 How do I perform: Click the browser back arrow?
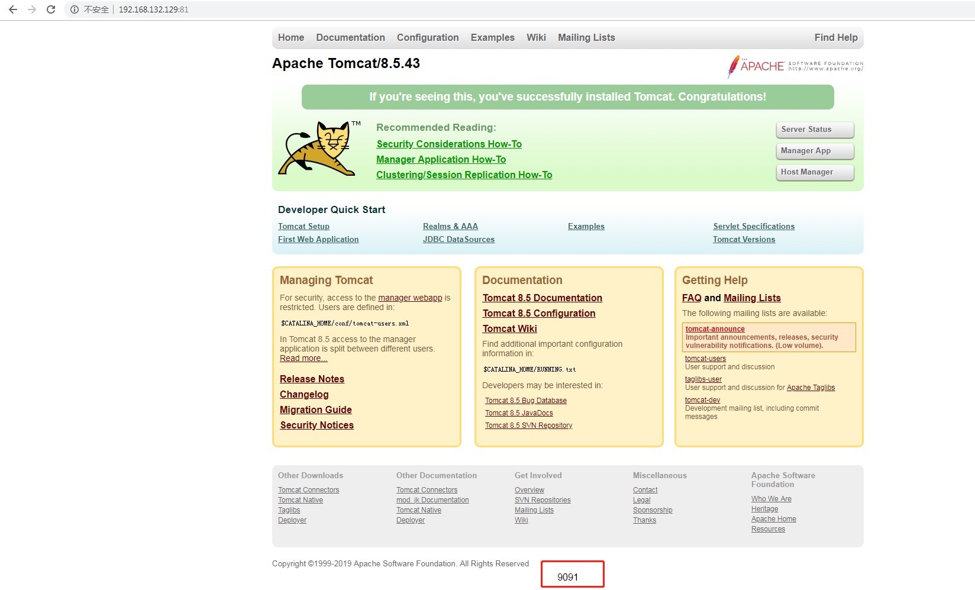pos(13,9)
